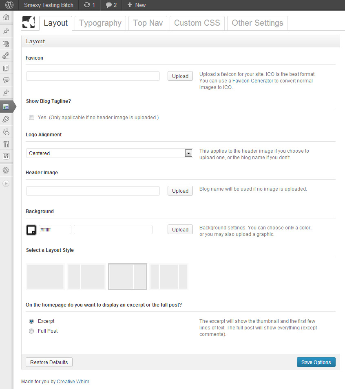Enable the Show Blog Tagline checkbox
The height and width of the screenshot is (389, 345).
coord(31,118)
